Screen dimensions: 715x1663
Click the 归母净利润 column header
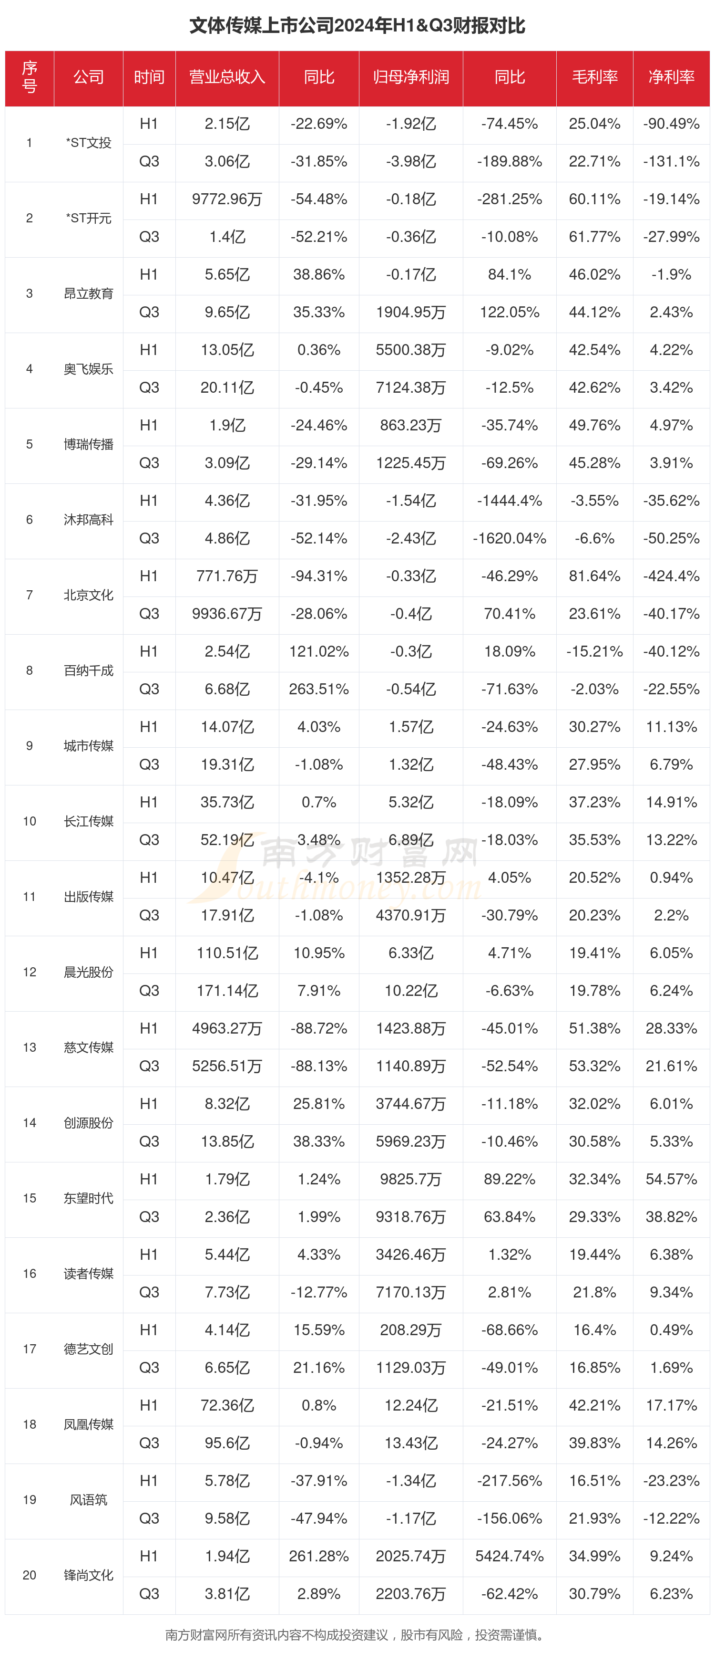point(411,77)
